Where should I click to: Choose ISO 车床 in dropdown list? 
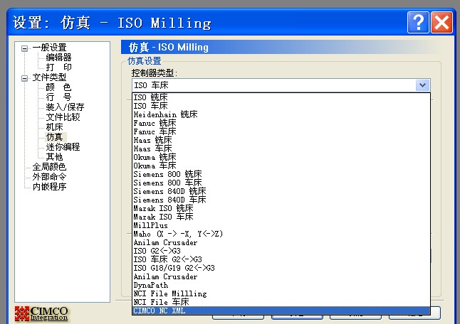tap(281, 106)
